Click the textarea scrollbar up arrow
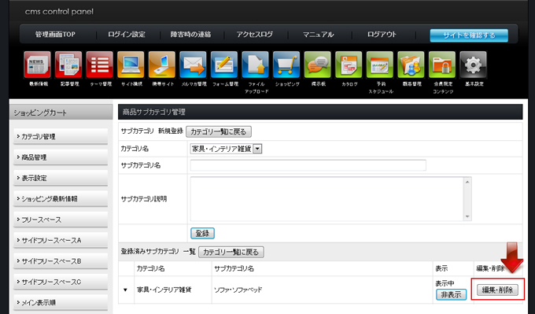The height and width of the screenshot is (314, 535). pos(467,182)
